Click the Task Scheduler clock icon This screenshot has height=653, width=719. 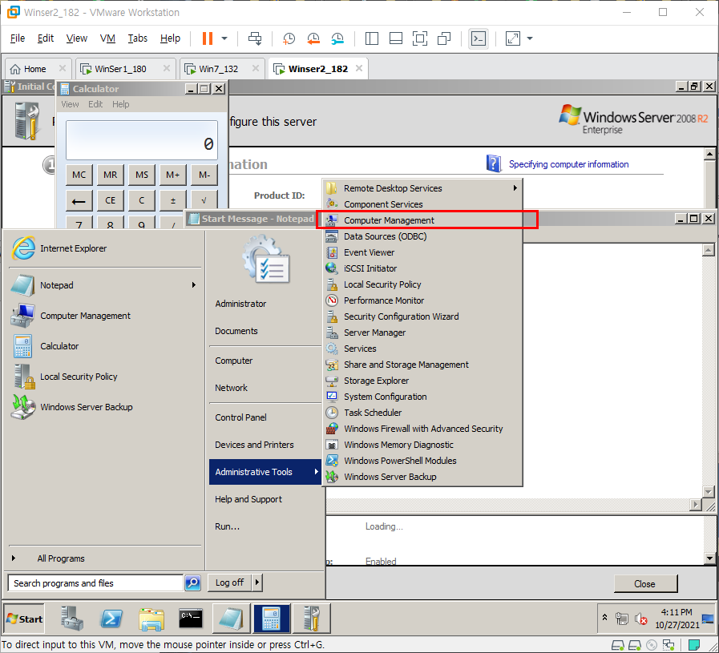coord(332,413)
